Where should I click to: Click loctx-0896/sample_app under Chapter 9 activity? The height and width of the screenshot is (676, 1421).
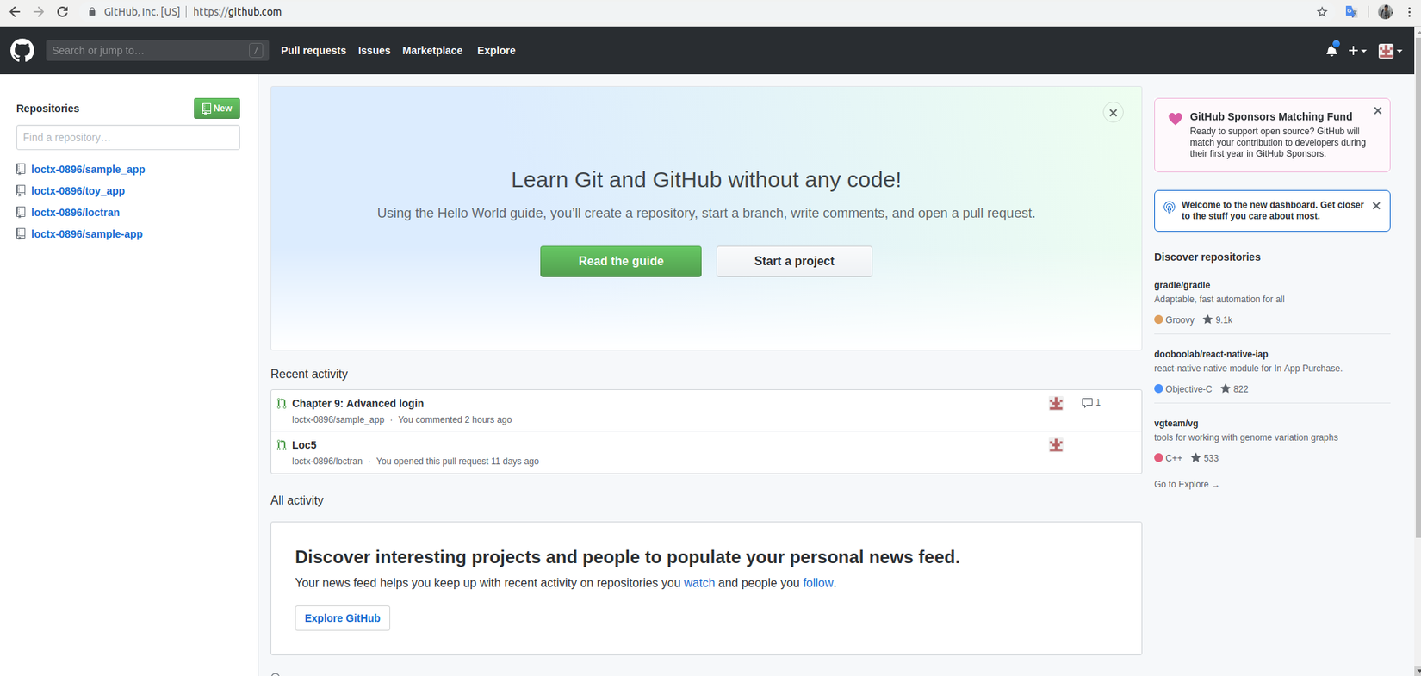pyautogui.click(x=338, y=420)
